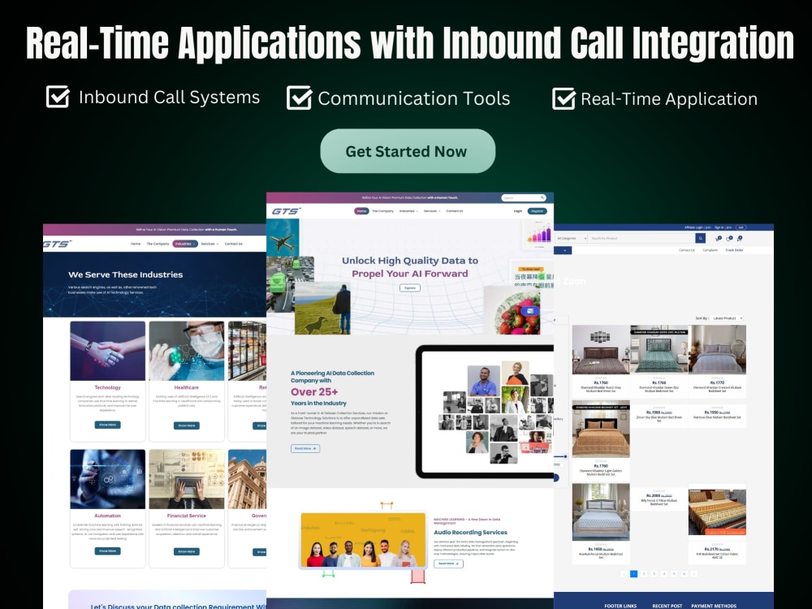
Task: Click the Rs.2170 printed bedsheet product image
Action: [x=717, y=512]
